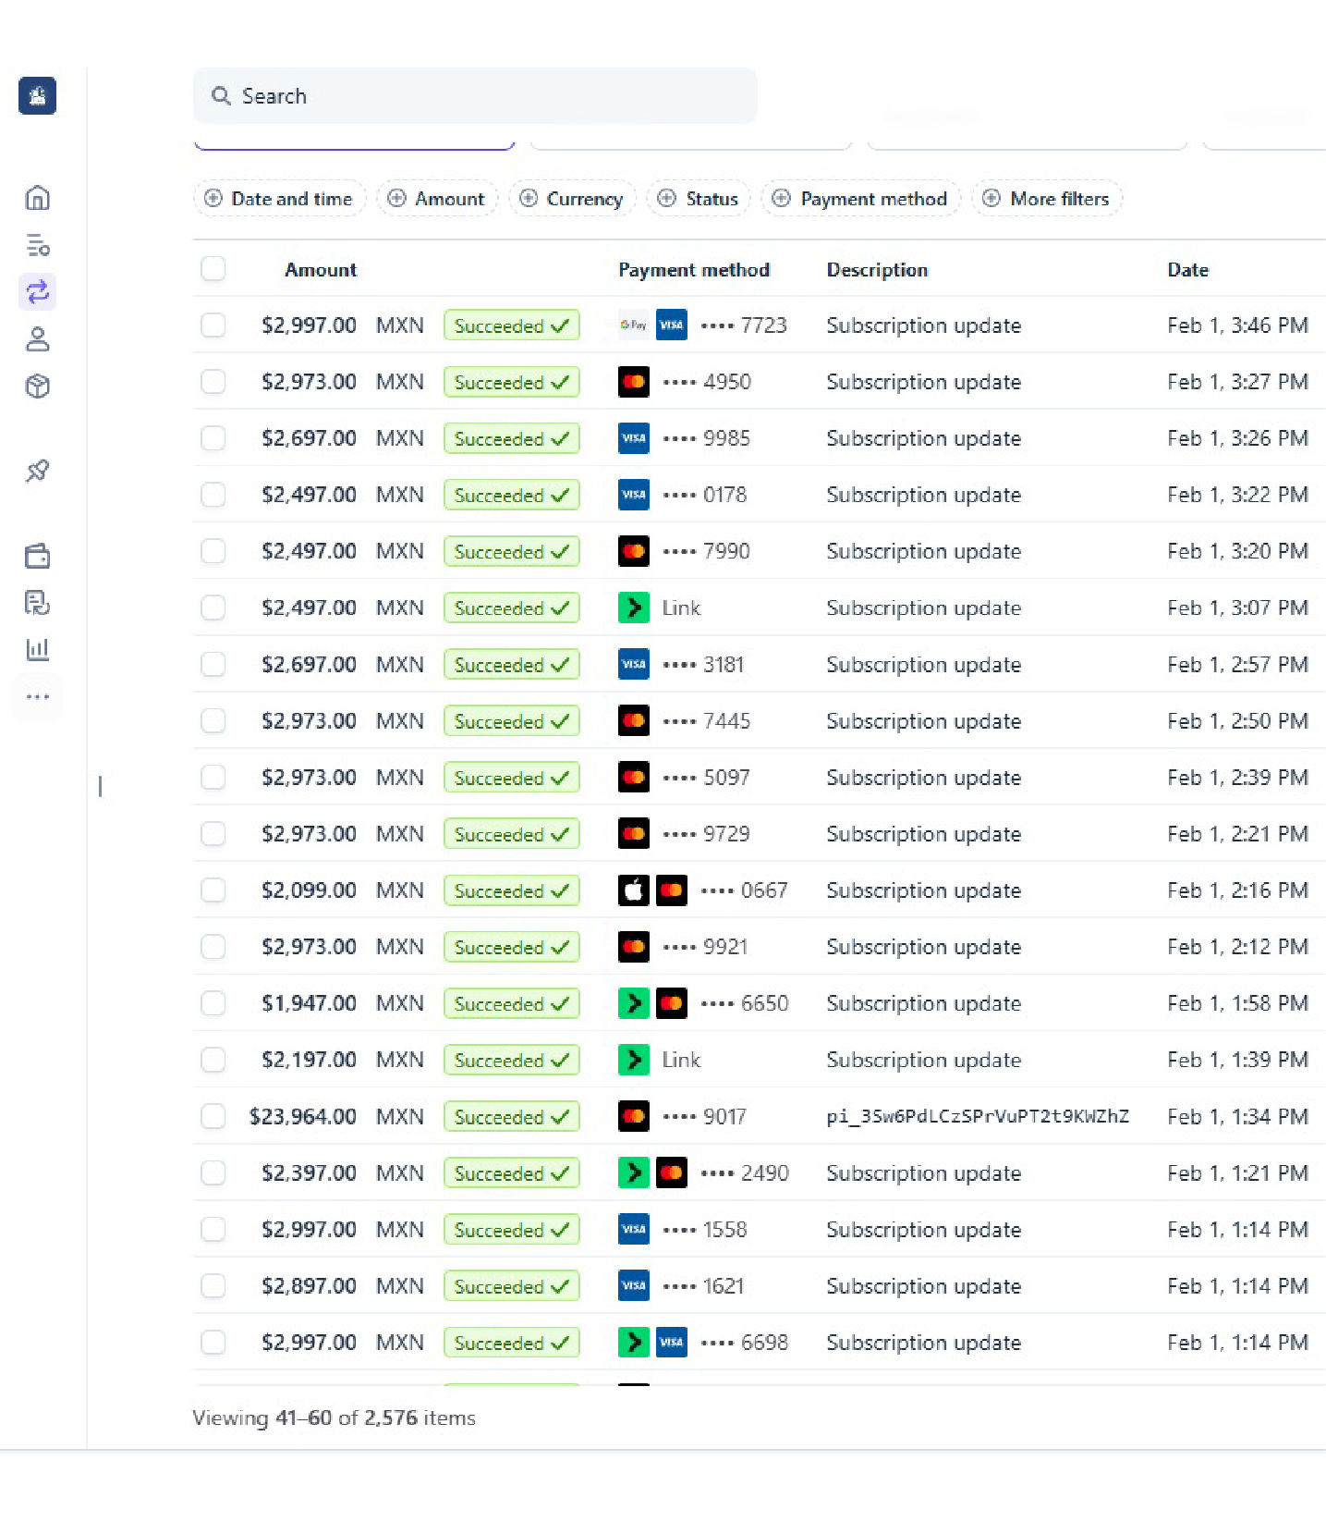Click card number ending 7445
The image size is (1326, 1522).
pos(707,720)
